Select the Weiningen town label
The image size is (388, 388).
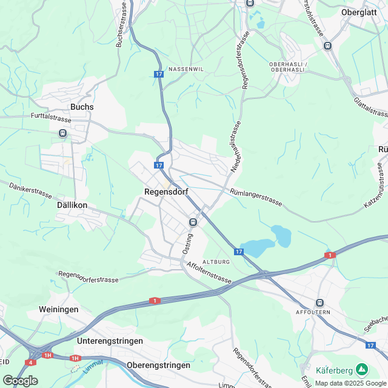[59, 310]
